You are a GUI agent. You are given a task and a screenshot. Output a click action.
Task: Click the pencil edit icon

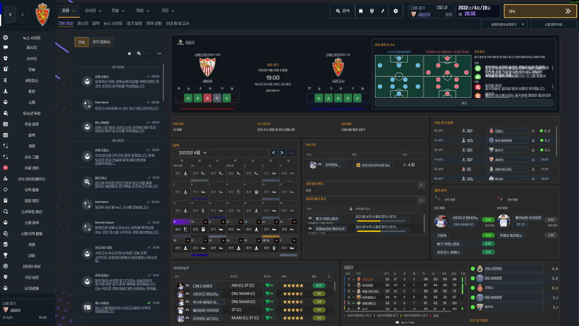pos(383,10)
